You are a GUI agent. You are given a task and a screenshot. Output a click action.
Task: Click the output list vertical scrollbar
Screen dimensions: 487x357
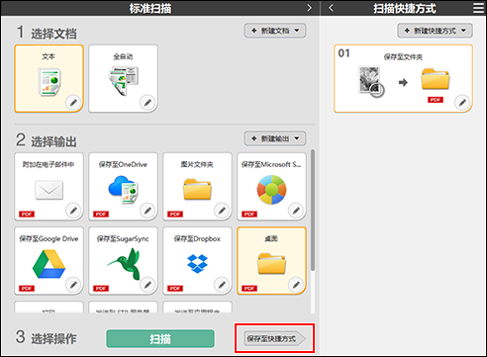(313, 211)
